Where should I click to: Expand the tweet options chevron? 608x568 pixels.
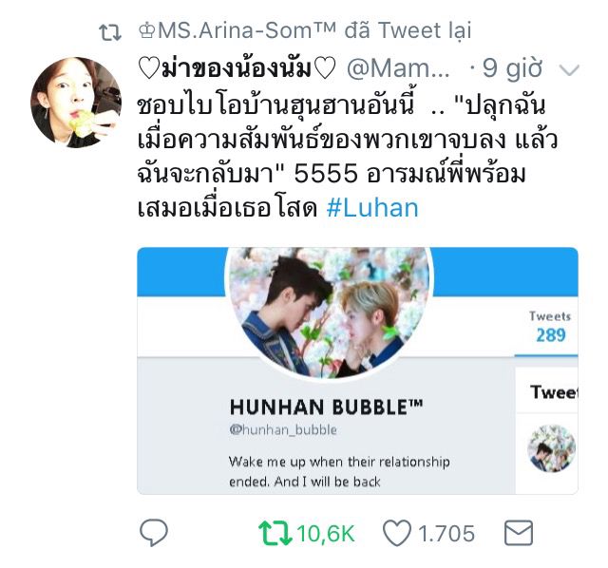[x=569, y=70]
